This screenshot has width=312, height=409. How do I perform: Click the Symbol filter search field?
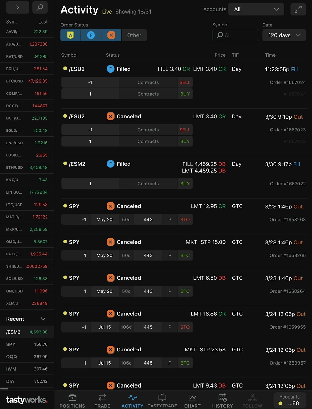(x=235, y=35)
